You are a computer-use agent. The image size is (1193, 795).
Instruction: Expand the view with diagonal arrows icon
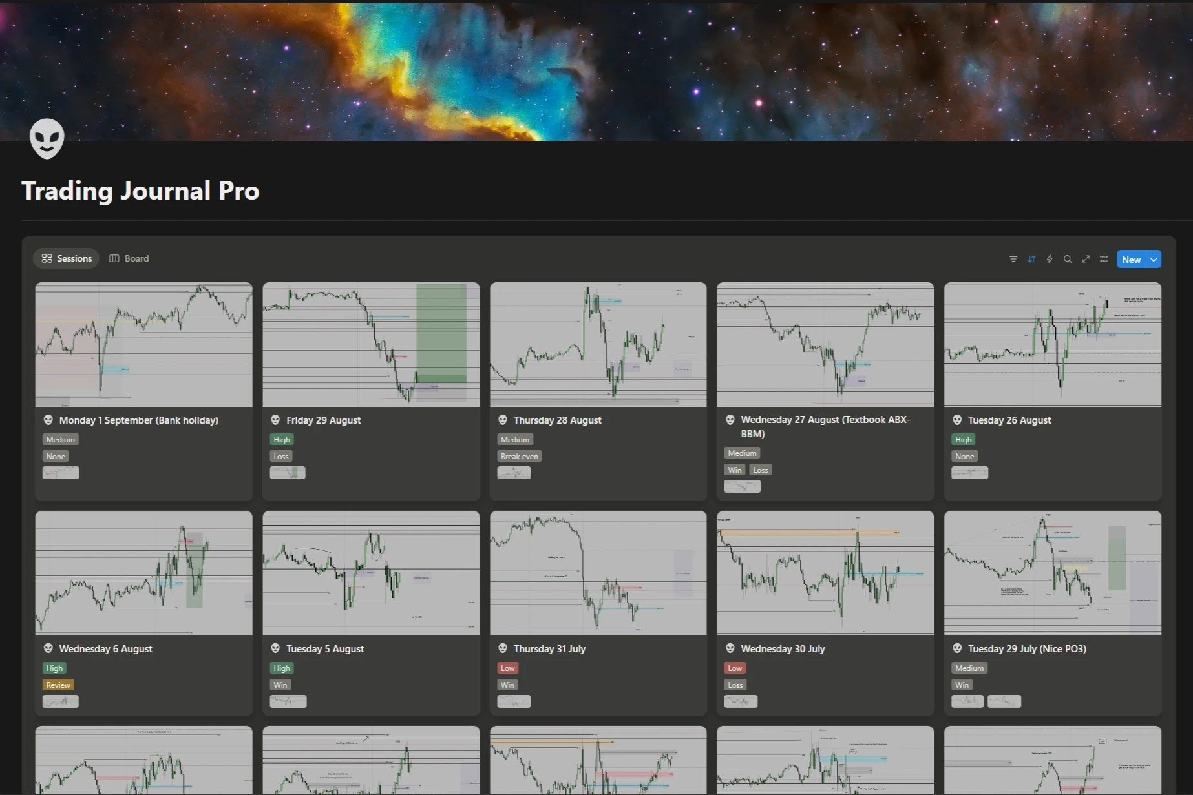[1086, 258]
